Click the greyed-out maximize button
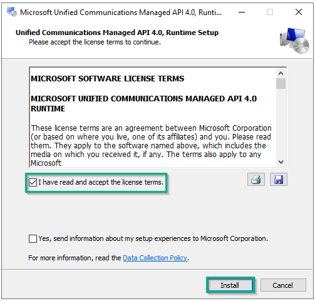 pos(270,12)
